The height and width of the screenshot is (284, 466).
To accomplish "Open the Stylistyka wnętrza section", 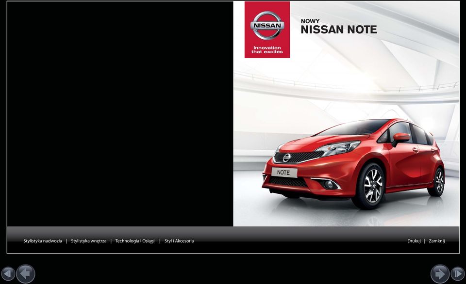I will pyautogui.click(x=88, y=241).
